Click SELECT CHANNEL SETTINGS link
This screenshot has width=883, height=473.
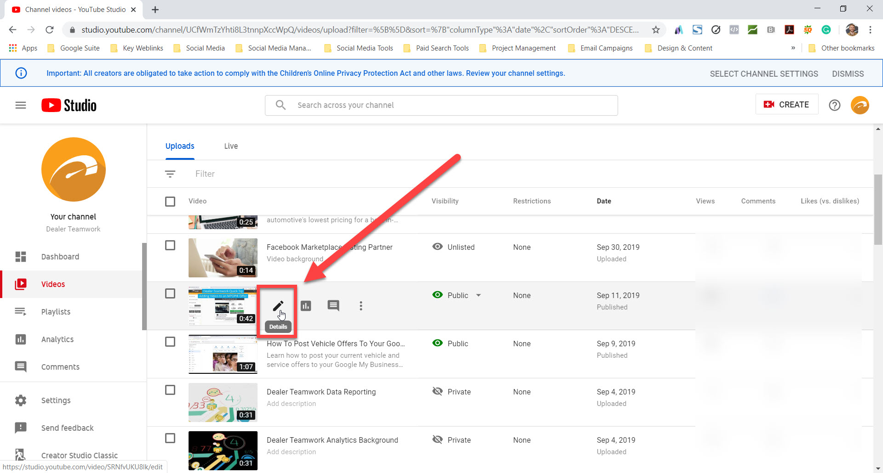click(x=763, y=73)
